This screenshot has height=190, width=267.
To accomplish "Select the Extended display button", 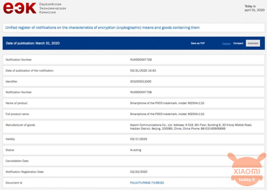I will pyautogui.click(x=253, y=43).
